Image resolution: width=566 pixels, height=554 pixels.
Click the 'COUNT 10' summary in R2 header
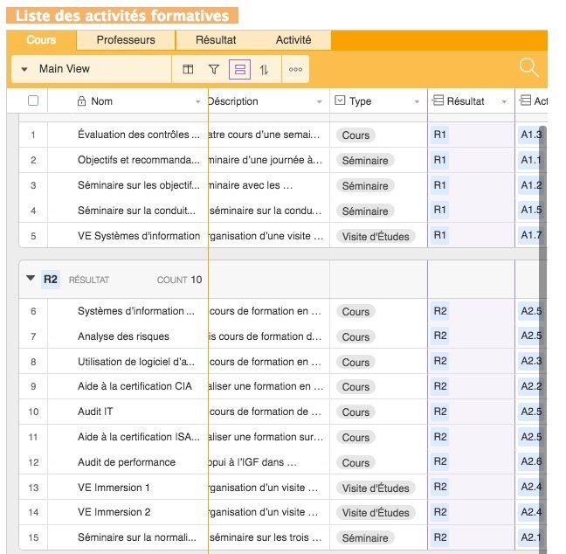[179, 280]
